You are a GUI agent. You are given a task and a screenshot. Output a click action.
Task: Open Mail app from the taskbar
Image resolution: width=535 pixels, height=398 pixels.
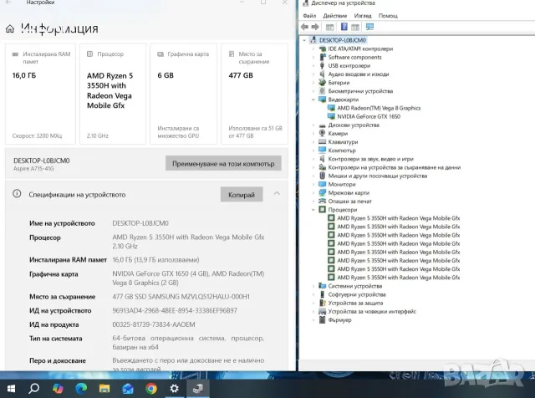point(128,389)
